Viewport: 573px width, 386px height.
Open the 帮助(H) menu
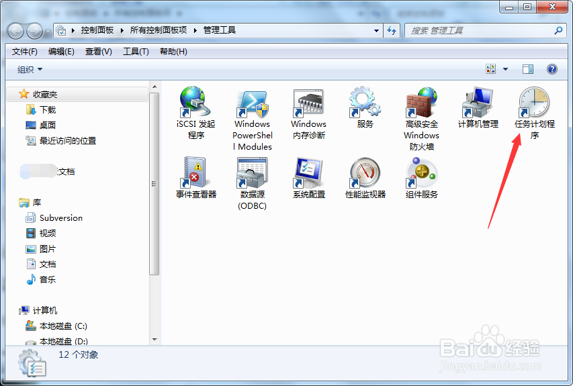click(x=173, y=52)
